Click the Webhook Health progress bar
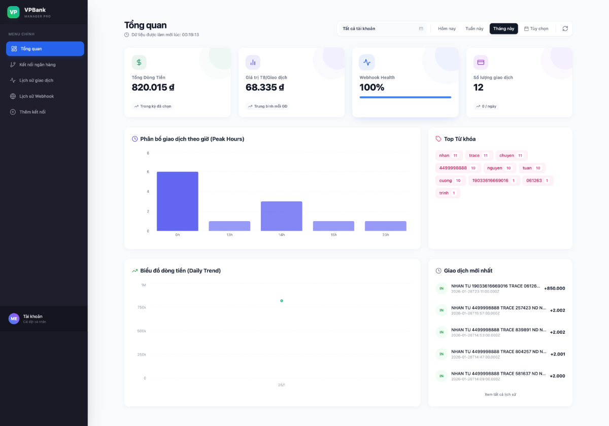This screenshot has width=609, height=426. [405, 97]
